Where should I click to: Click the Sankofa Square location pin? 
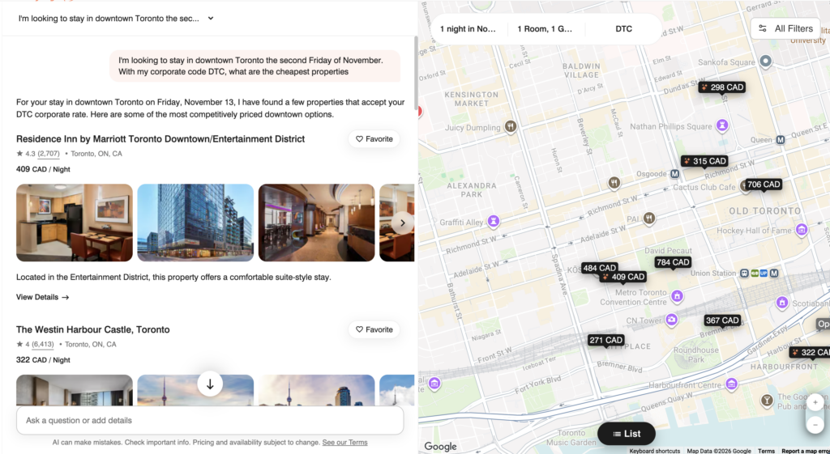pos(765,62)
